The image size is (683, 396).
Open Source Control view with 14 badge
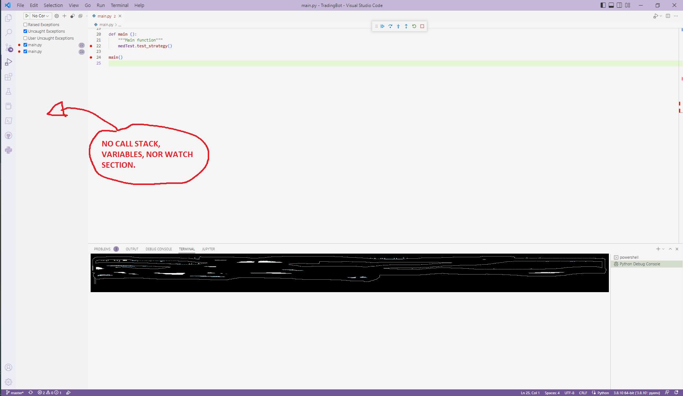(8, 47)
